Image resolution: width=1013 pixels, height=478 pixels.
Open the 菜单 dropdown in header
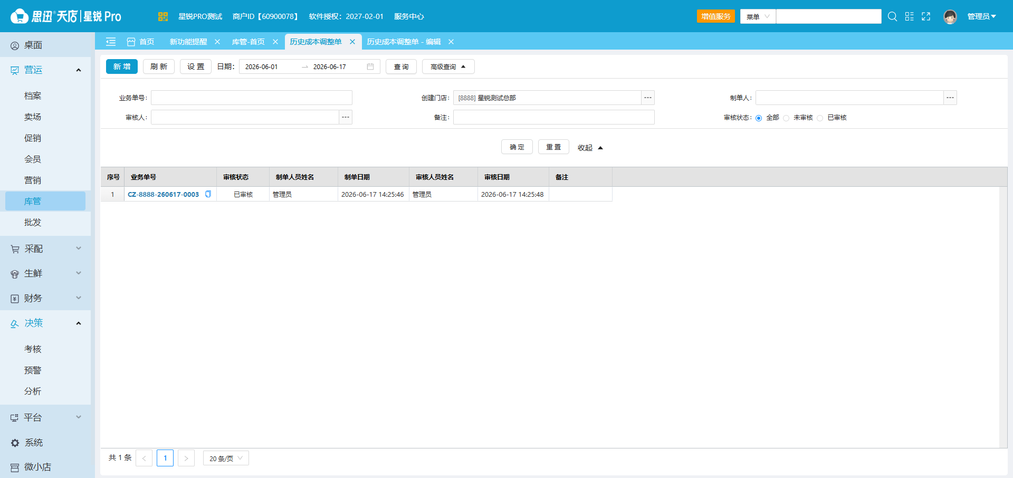[x=758, y=16]
